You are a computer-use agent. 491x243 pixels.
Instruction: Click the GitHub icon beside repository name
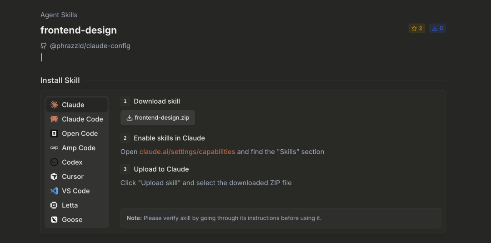coord(44,46)
